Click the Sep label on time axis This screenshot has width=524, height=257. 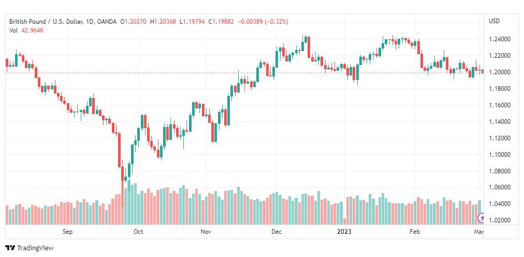(67, 232)
